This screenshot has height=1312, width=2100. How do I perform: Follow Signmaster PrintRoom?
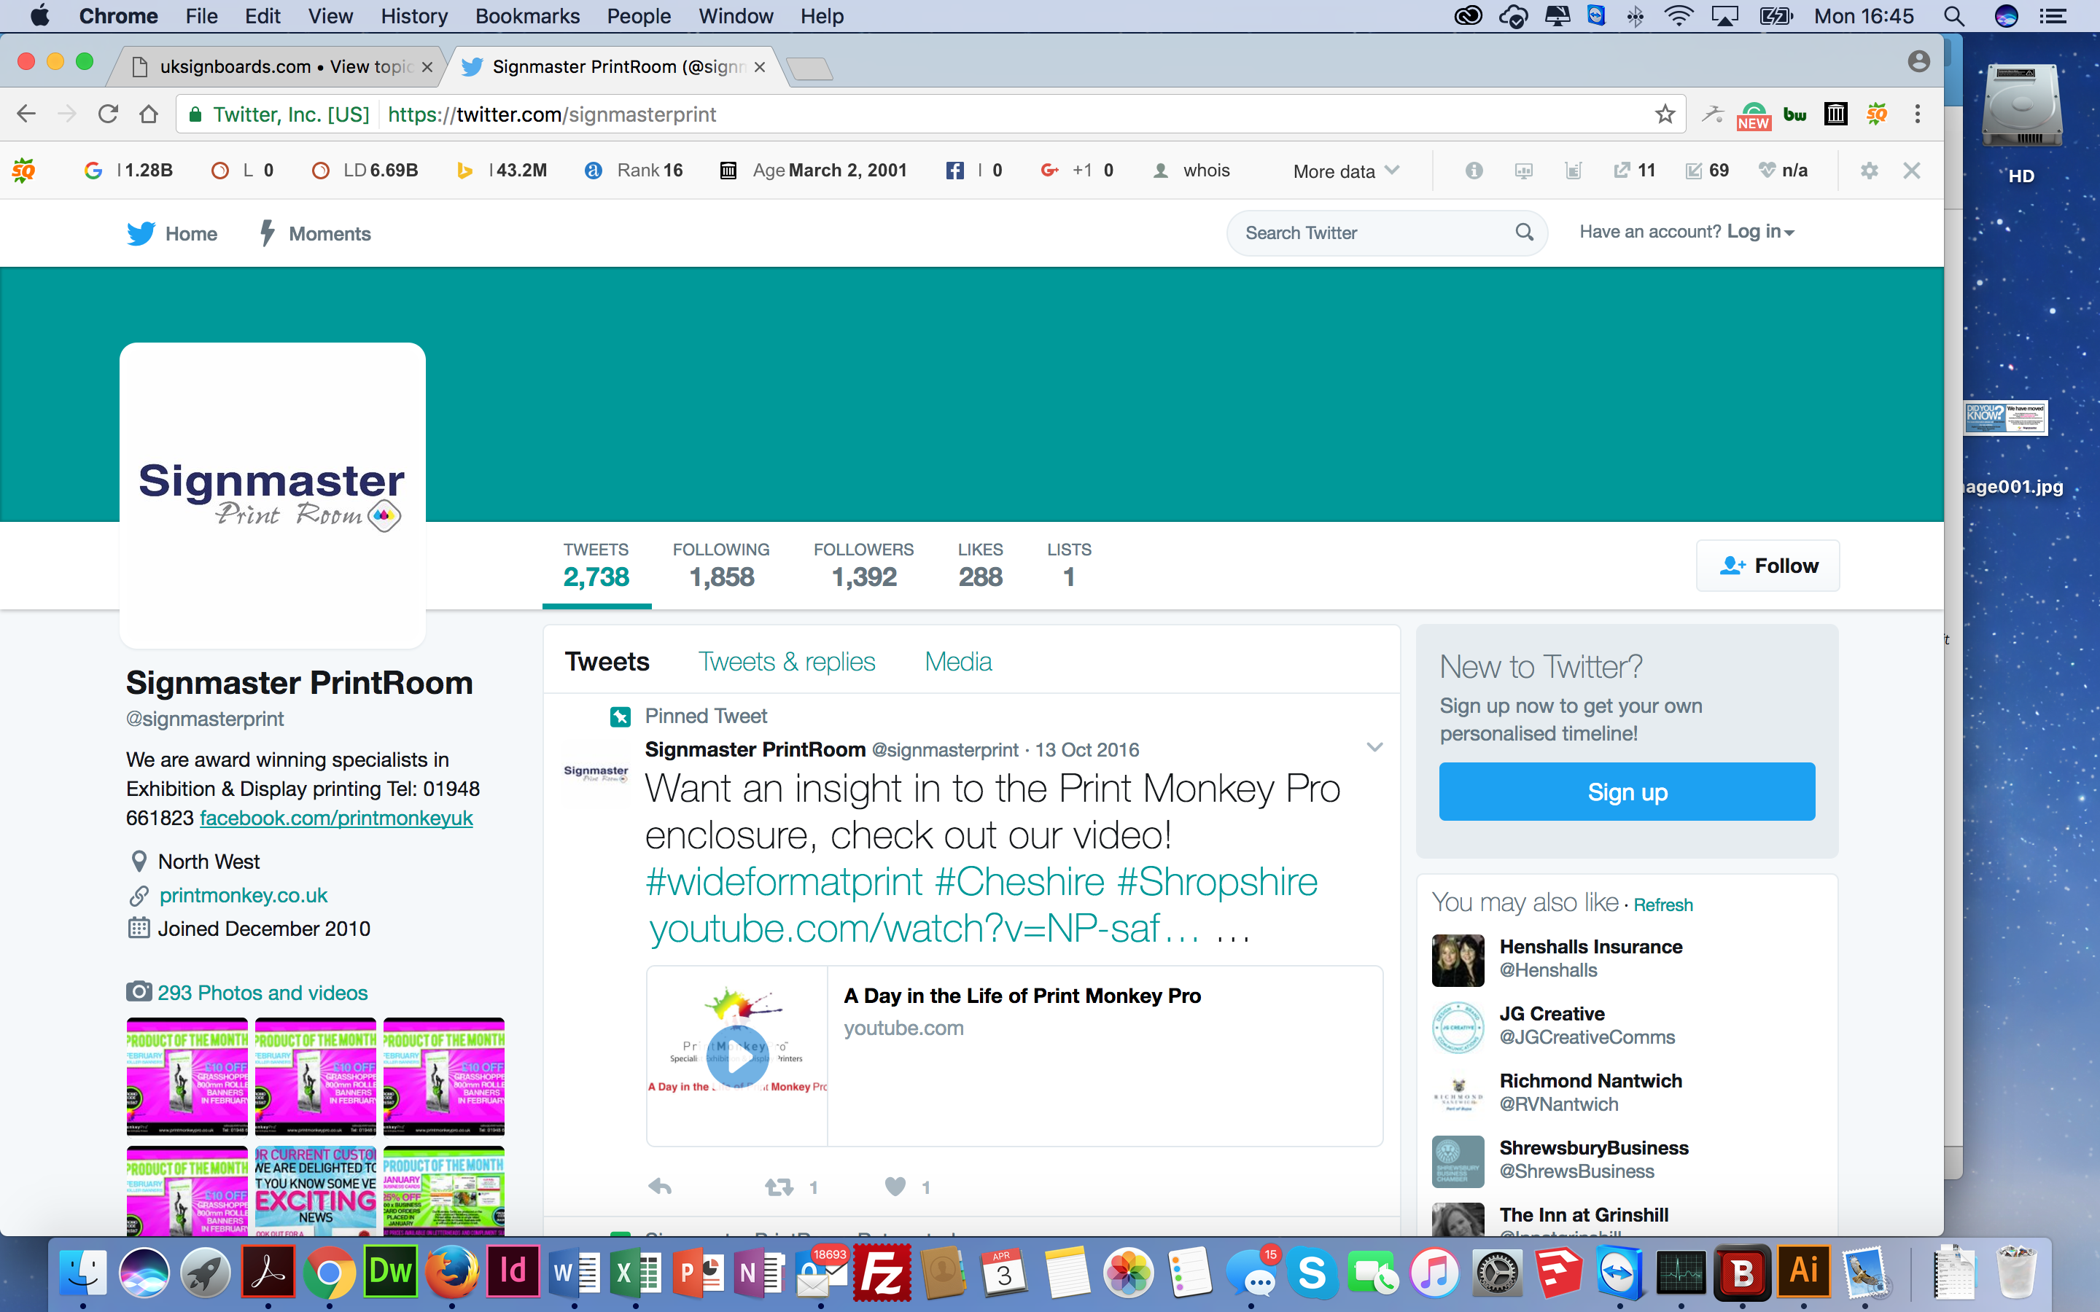coord(1767,566)
